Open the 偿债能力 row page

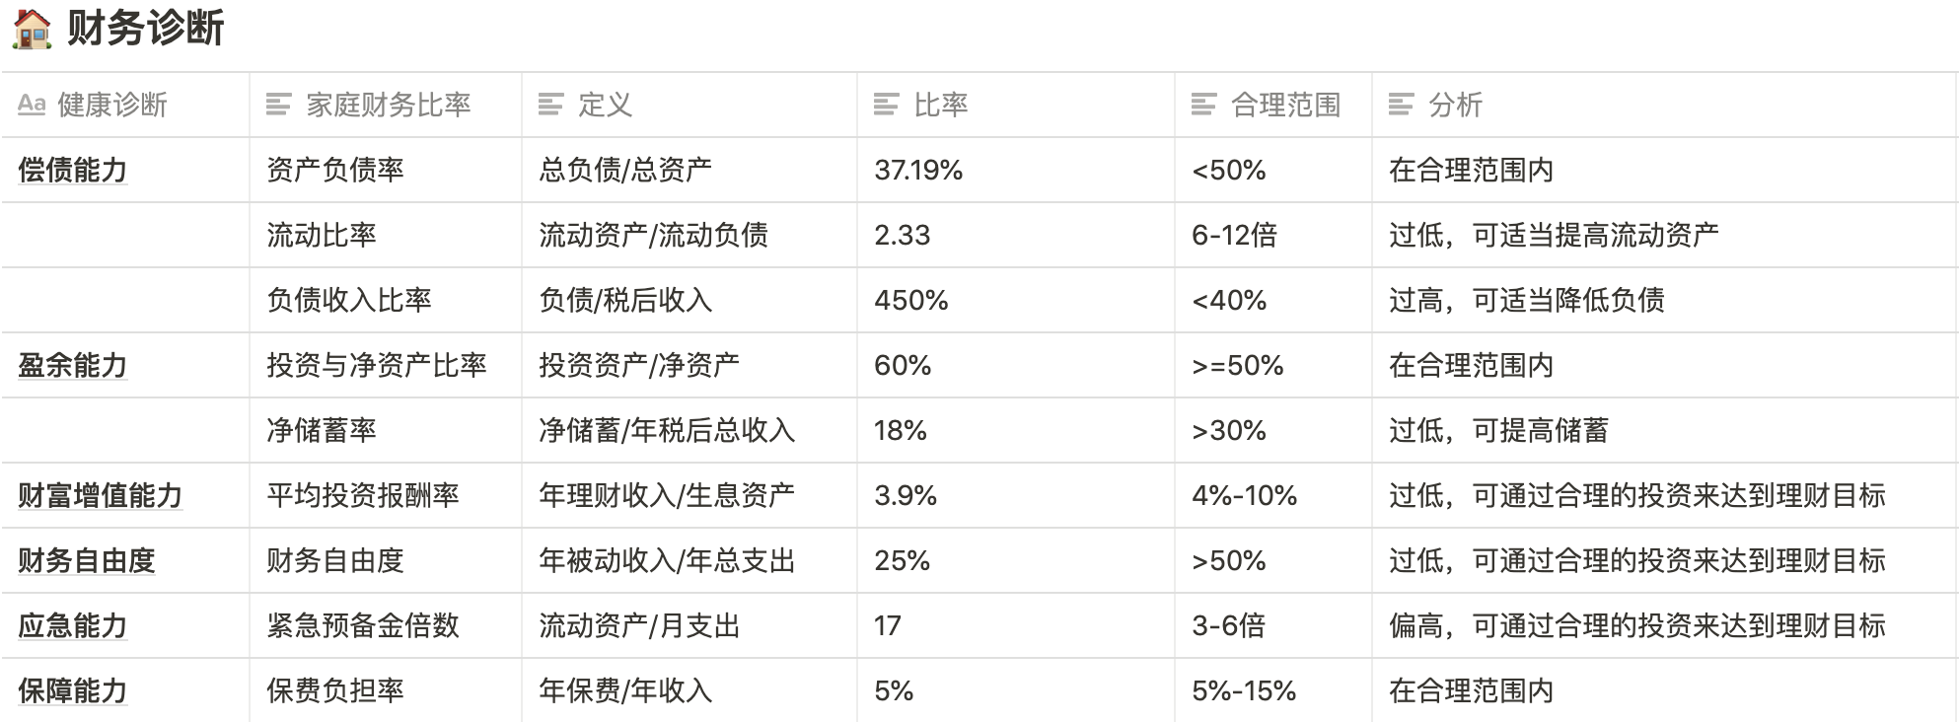tap(73, 170)
